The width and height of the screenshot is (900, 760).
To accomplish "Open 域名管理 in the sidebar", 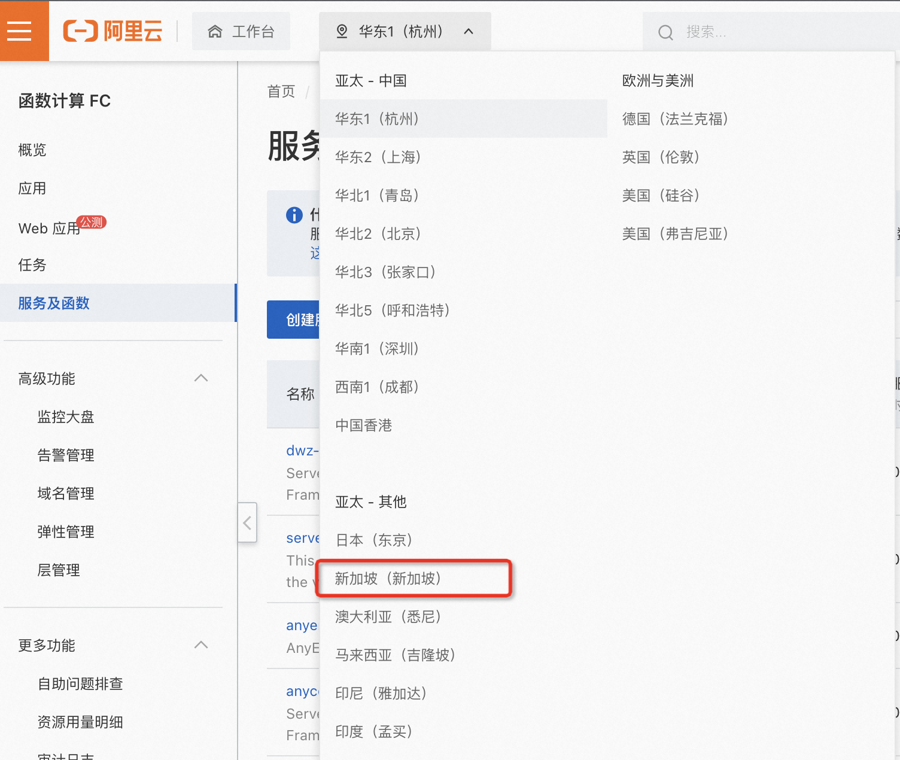I will click(66, 494).
